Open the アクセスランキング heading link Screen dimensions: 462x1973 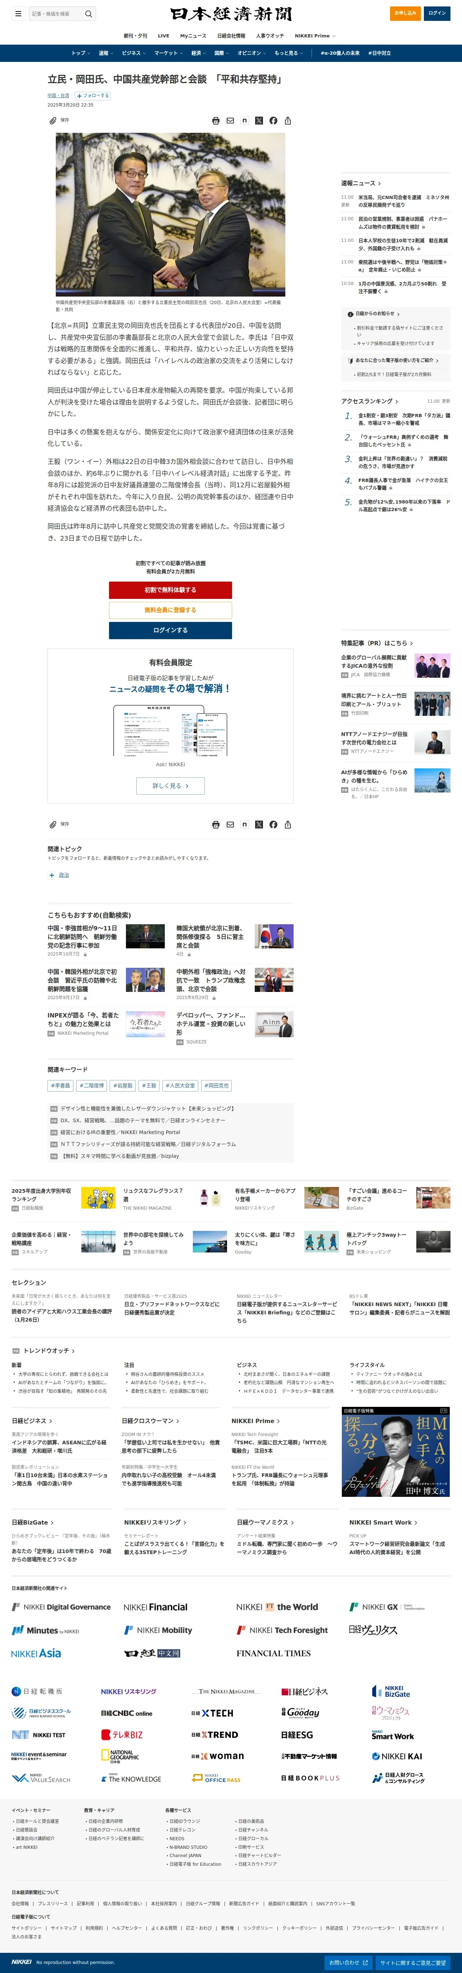[370, 401]
